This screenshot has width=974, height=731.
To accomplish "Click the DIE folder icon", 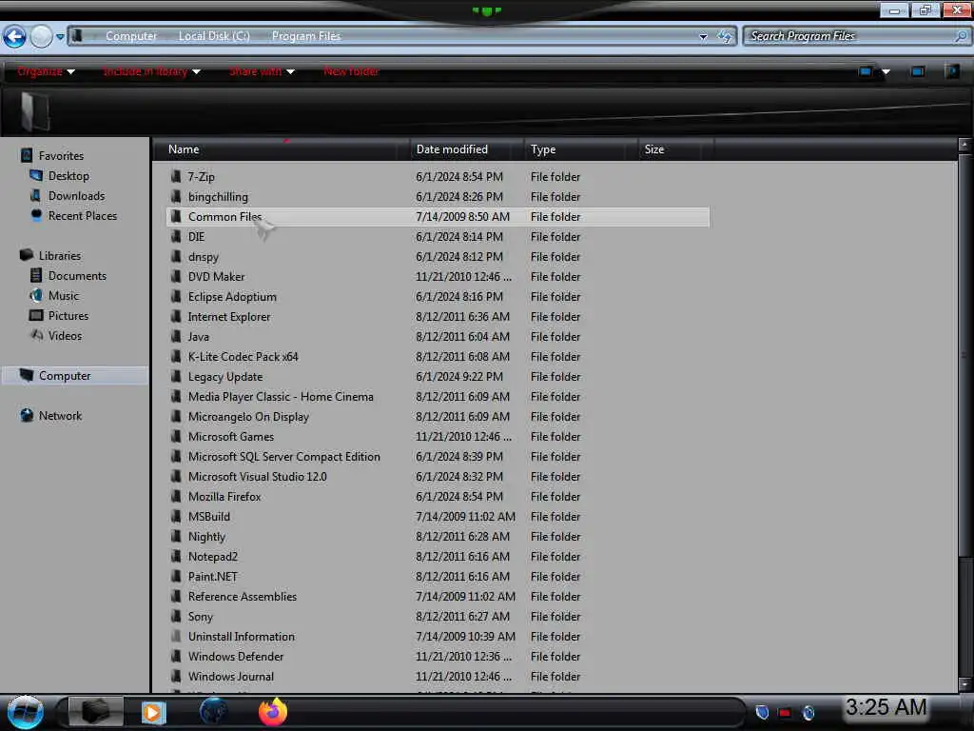I will (176, 236).
